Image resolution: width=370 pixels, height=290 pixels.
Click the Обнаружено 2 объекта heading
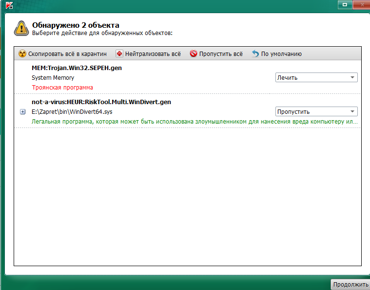point(76,25)
